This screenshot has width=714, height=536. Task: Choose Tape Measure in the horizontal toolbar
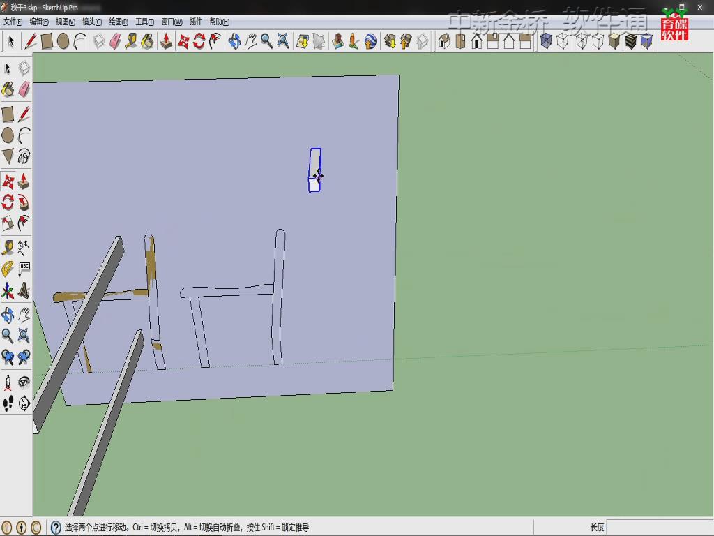coord(131,41)
